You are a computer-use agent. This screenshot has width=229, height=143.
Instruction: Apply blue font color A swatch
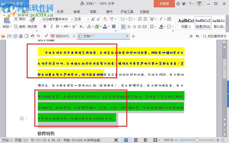pos(105,26)
